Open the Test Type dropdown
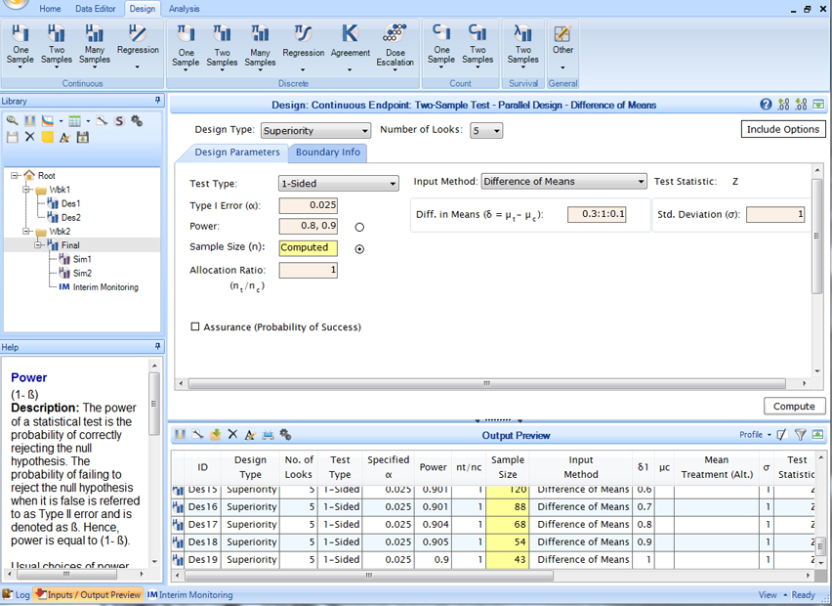Viewport: 832px width, 606px height. (x=339, y=183)
